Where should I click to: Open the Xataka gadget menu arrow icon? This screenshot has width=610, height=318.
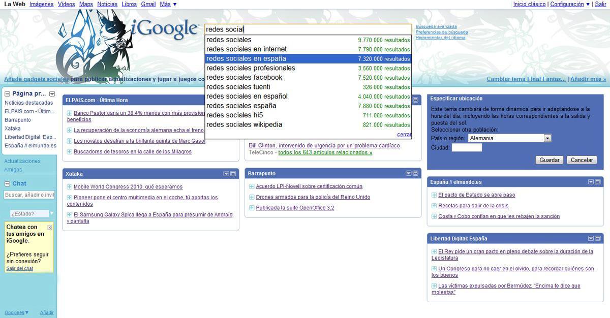[x=226, y=174]
